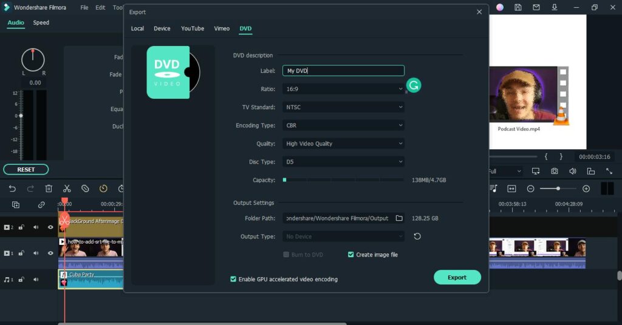This screenshot has height=325, width=622.
Task: Select the Local export tab
Action: point(137,28)
